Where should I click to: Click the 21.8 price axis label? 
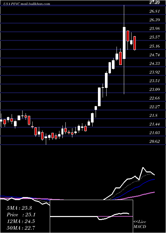click(153, 116)
